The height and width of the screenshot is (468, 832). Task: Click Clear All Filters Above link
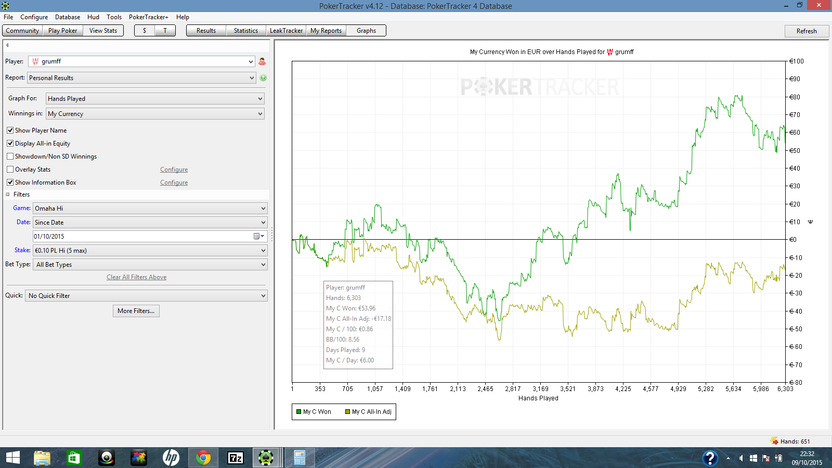point(137,277)
